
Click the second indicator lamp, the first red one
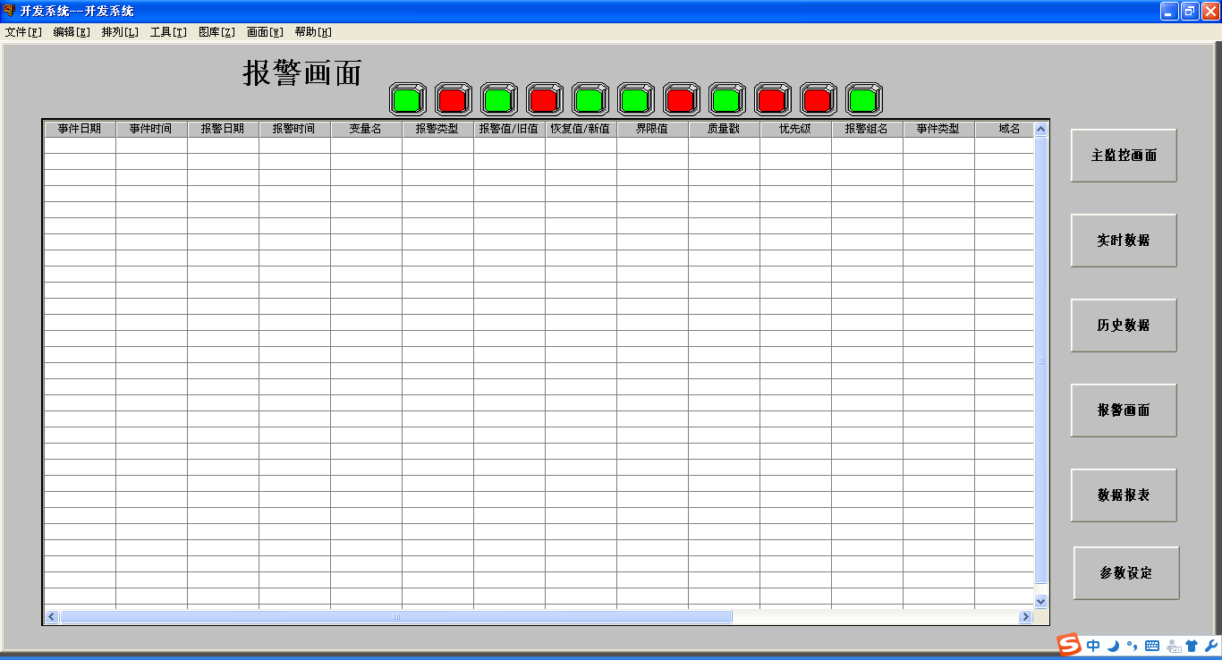(454, 99)
